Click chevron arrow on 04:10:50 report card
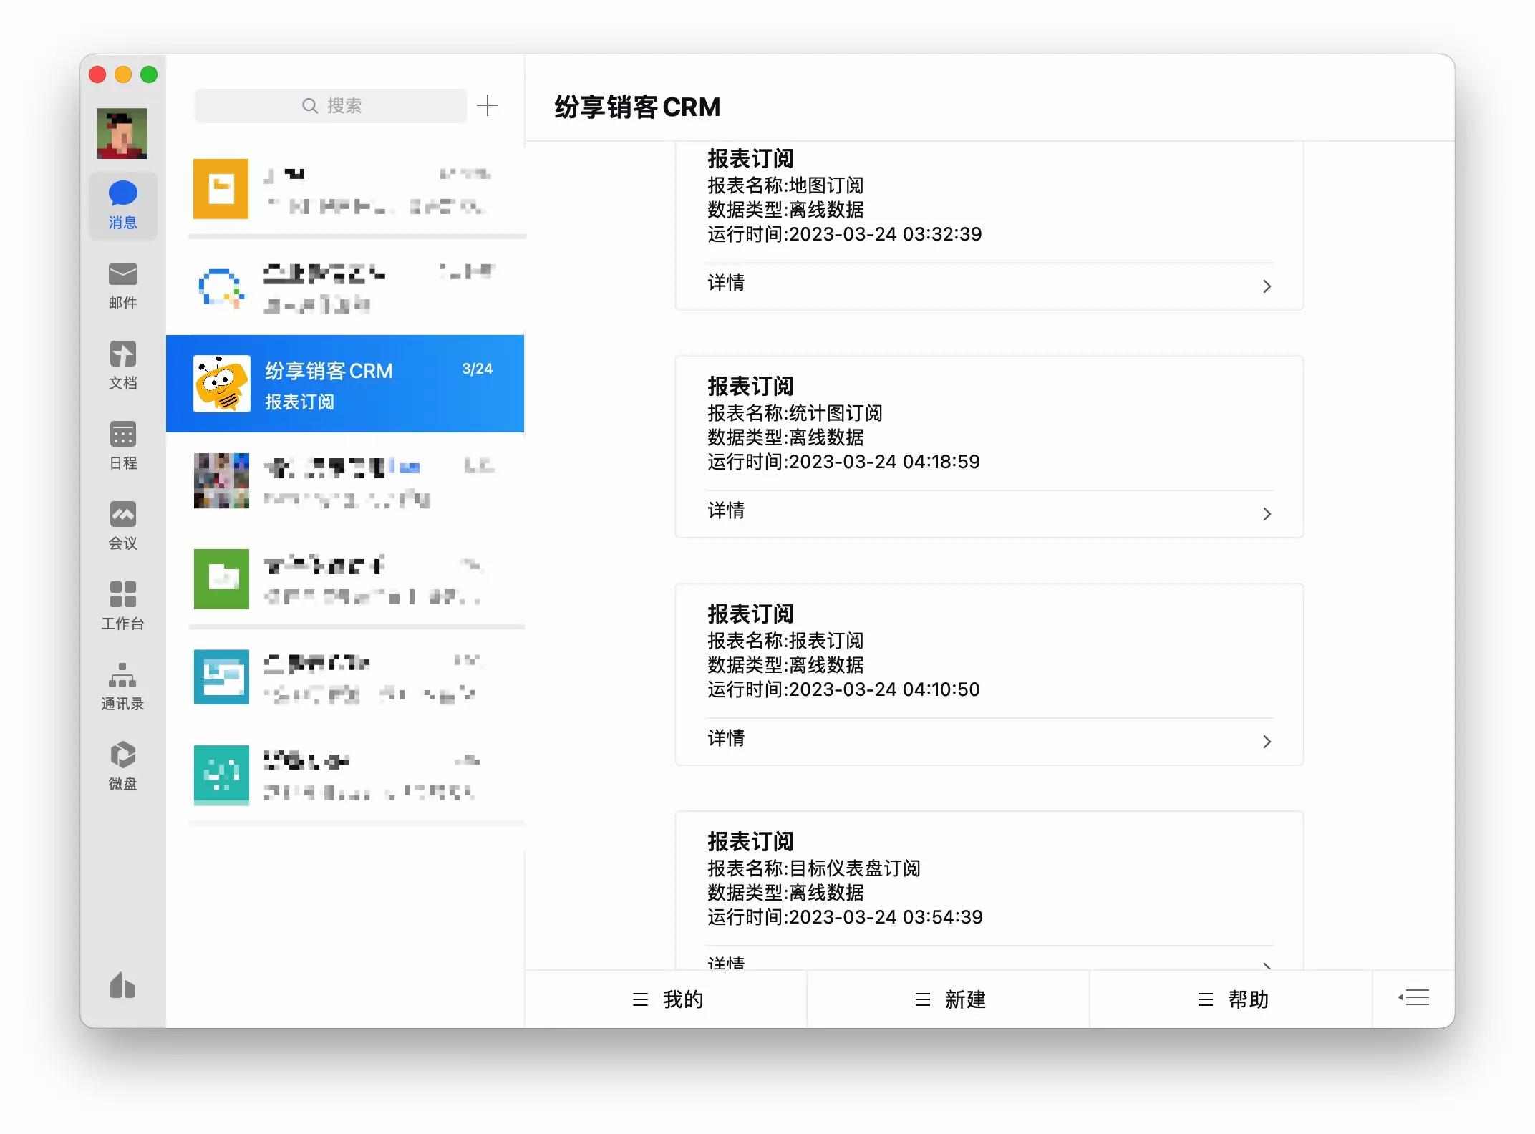 pos(1267,742)
